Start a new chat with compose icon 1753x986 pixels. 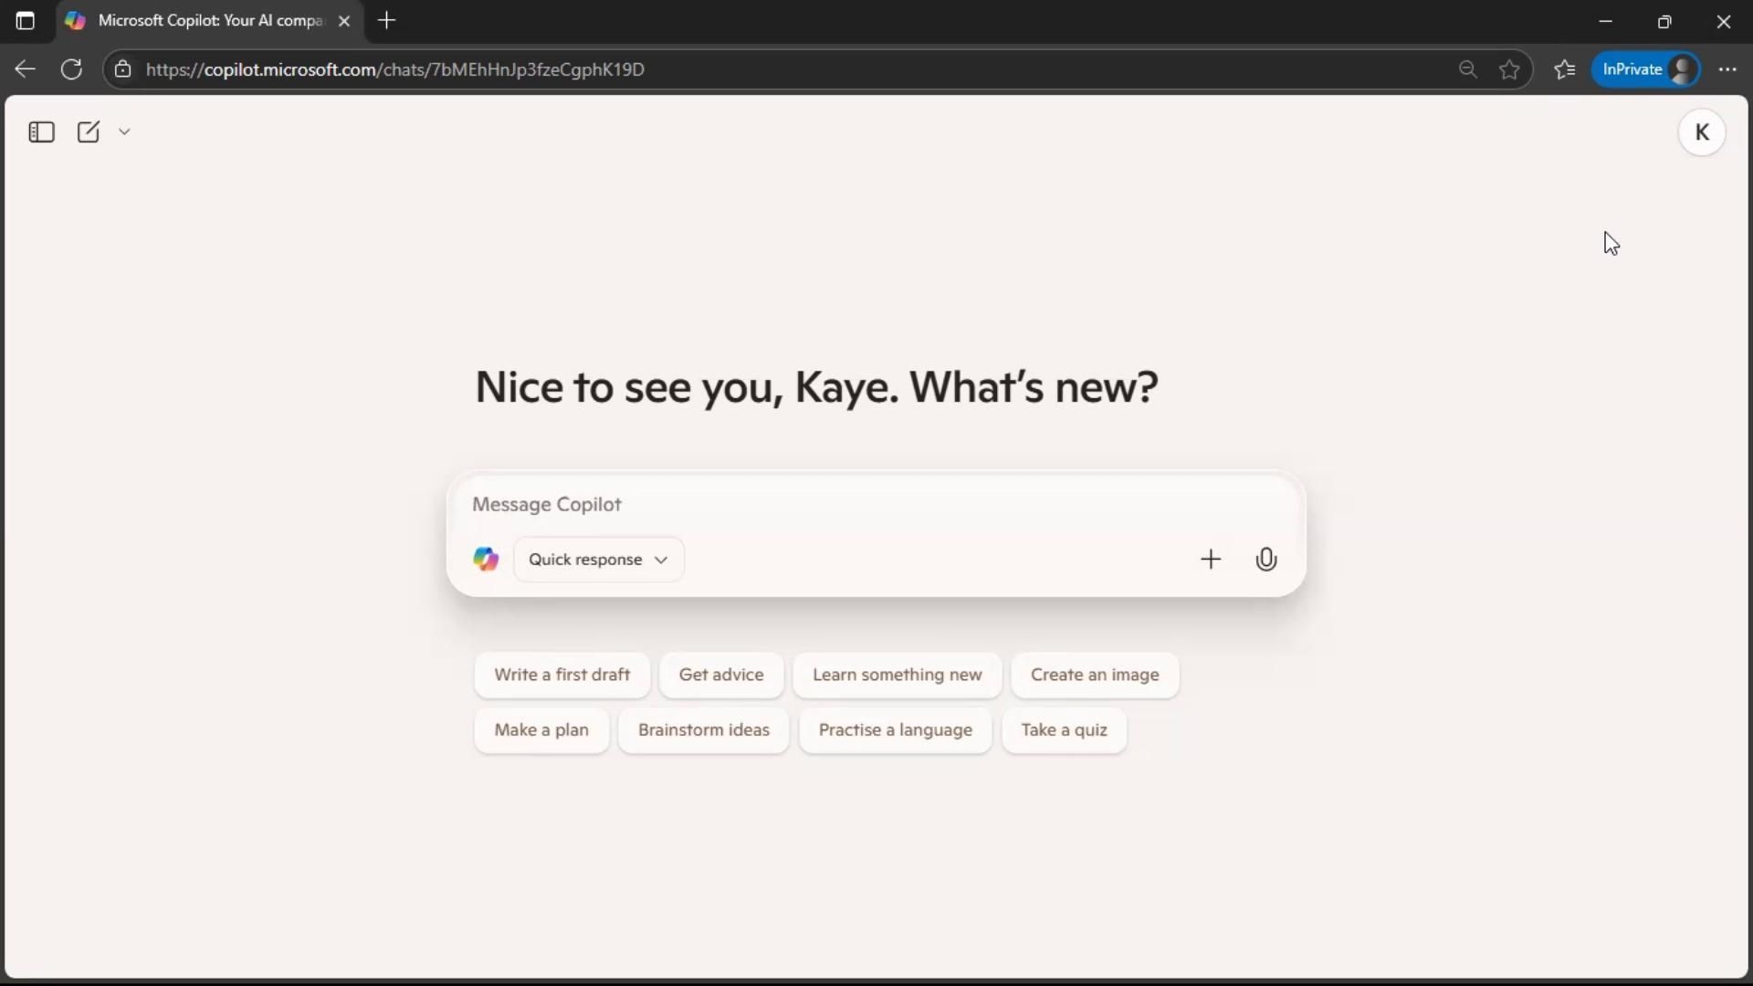click(89, 132)
